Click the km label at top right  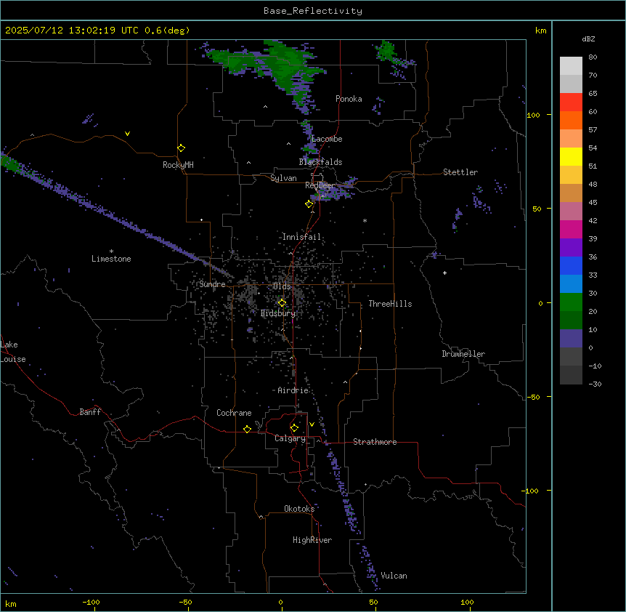tap(540, 31)
